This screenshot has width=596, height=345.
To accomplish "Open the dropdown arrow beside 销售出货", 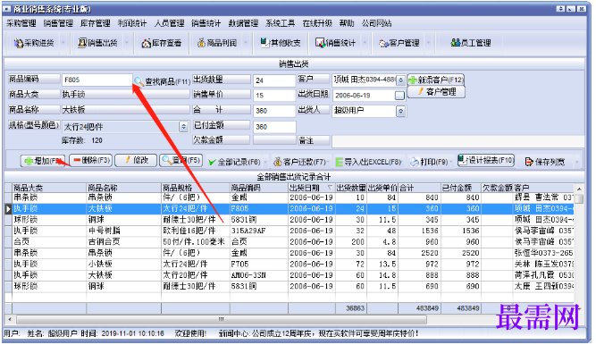I will tap(127, 43).
